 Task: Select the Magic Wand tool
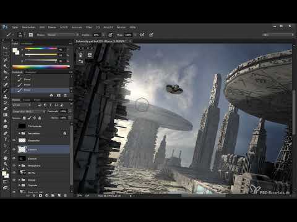(6, 66)
